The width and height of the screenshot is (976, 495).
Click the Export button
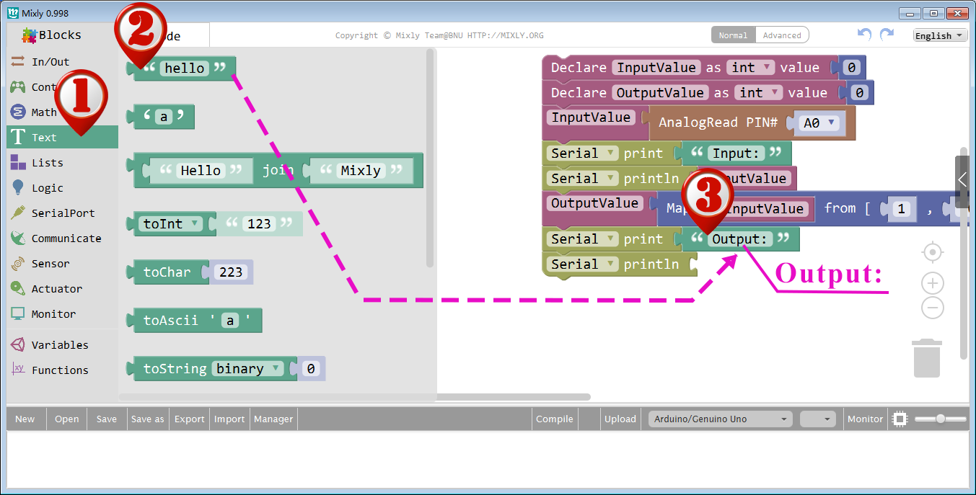(190, 419)
